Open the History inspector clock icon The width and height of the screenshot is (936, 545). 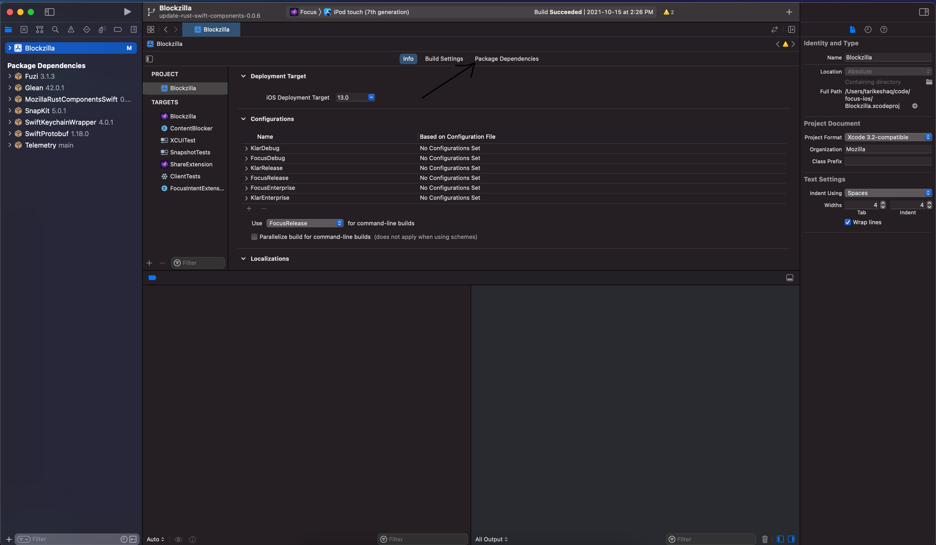click(x=868, y=30)
